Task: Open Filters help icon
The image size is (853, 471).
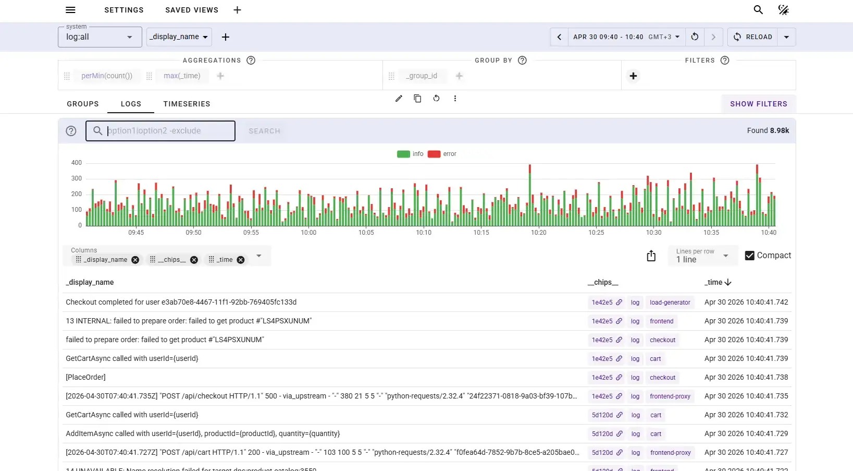Action: [x=724, y=61]
